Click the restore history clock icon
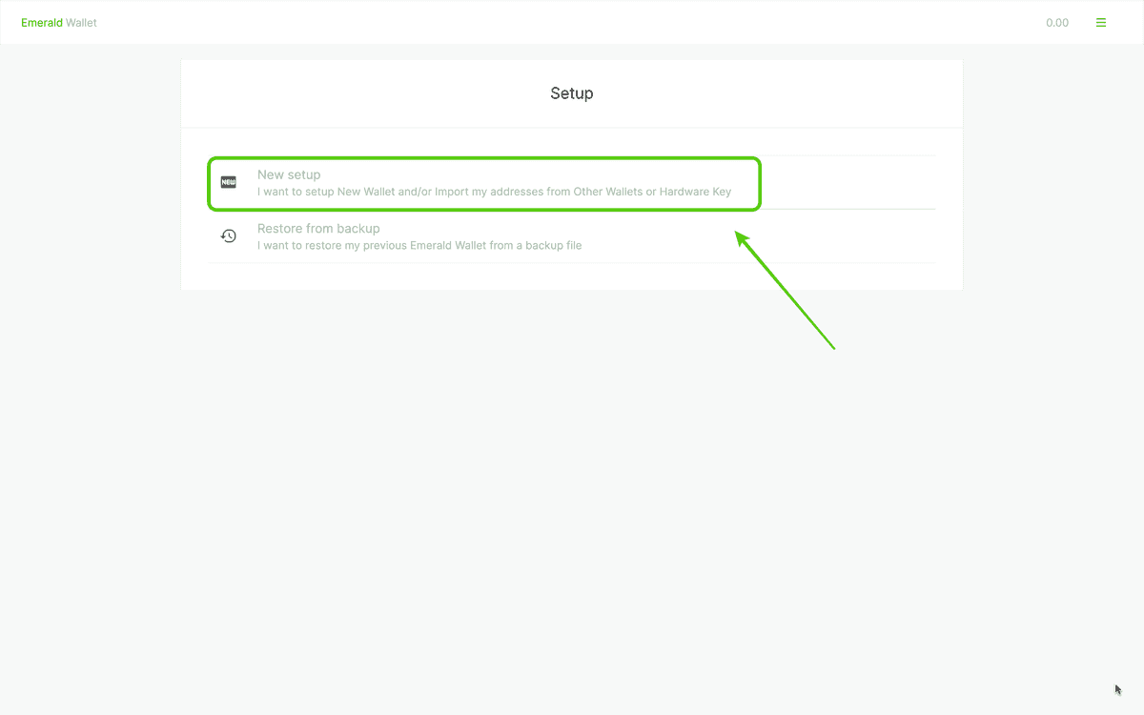 pyautogui.click(x=229, y=235)
